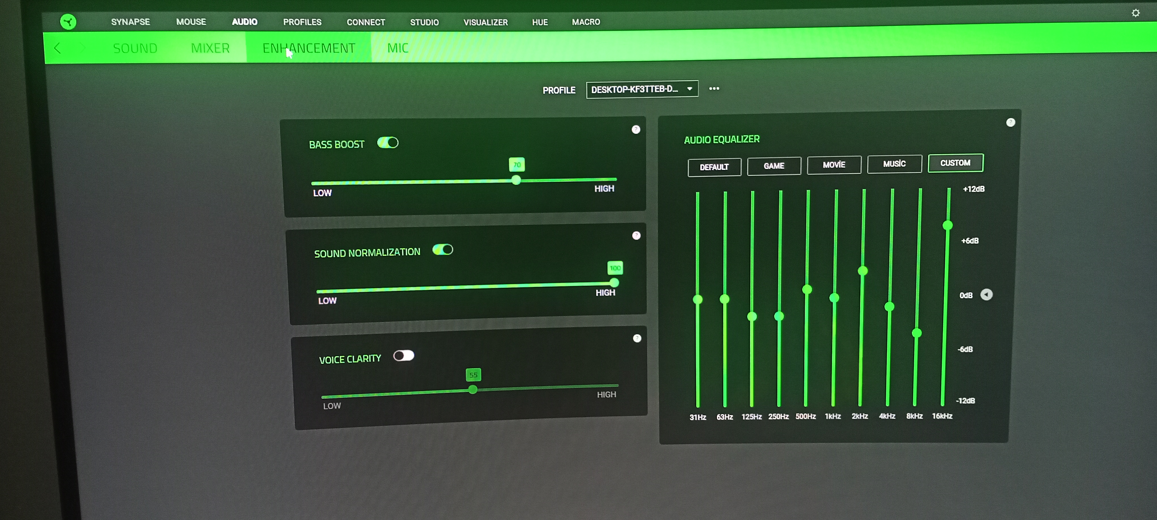Click the 0dB reset arrow icon
1157x520 pixels.
tap(986, 294)
